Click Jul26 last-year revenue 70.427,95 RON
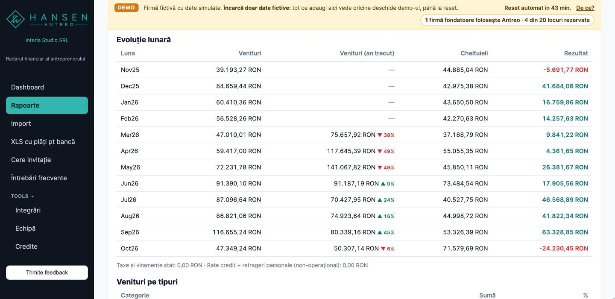The image size is (615, 299). (353, 199)
